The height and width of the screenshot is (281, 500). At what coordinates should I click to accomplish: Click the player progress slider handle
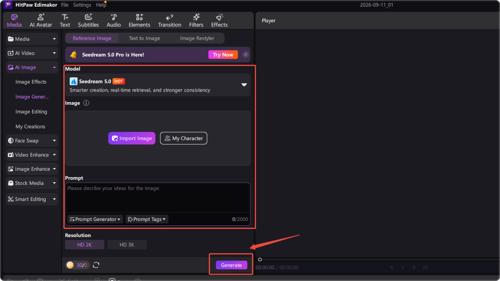point(260,260)
